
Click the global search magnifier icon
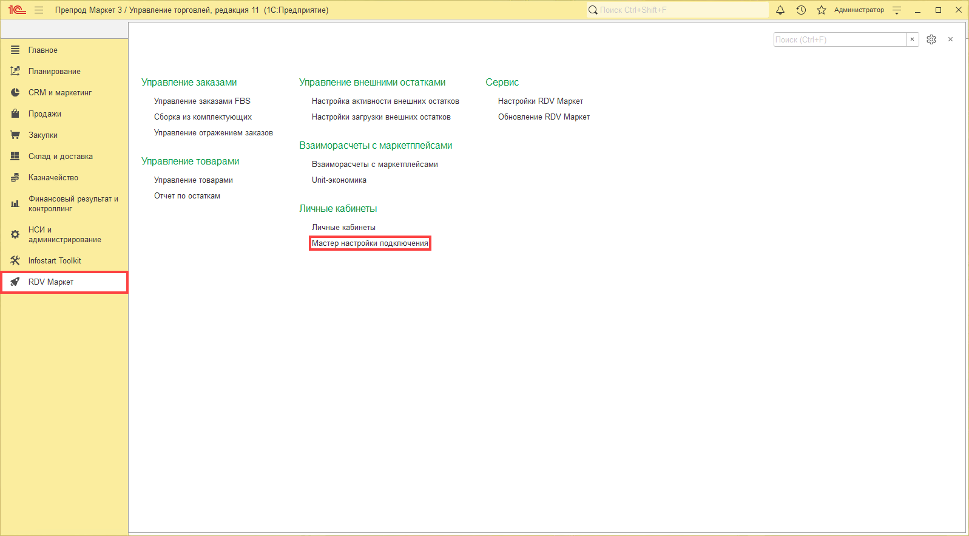[593, 10]
